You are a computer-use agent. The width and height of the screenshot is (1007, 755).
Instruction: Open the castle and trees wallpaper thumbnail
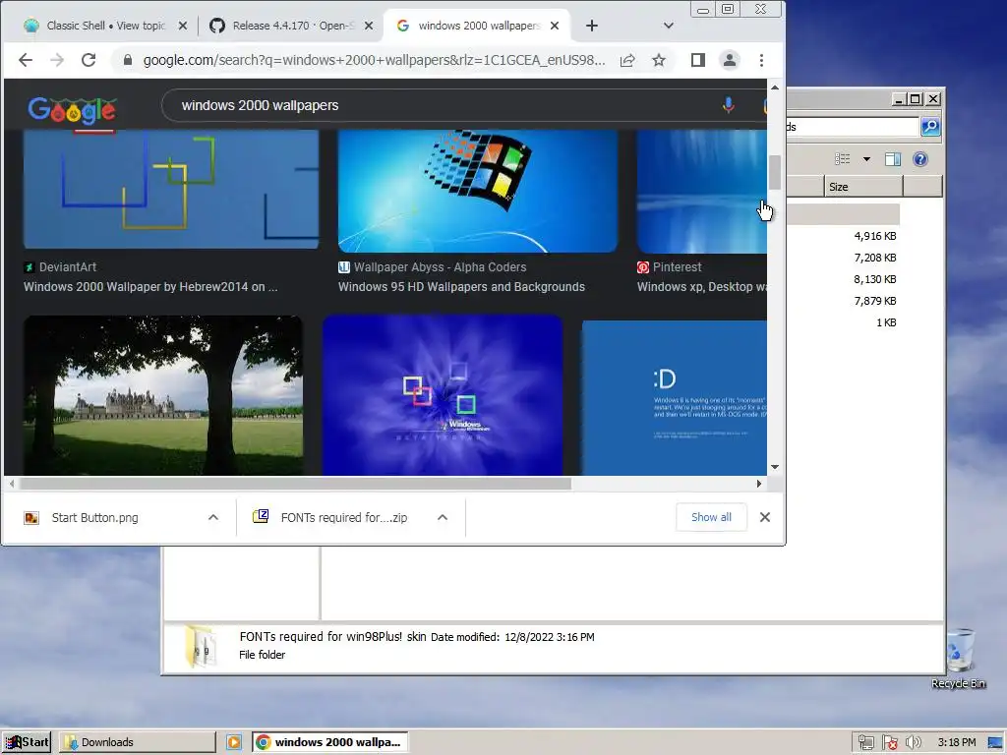pyautogui.click(x=163, y=395)
